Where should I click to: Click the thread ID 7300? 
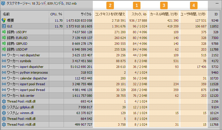[x=215, y=38]
